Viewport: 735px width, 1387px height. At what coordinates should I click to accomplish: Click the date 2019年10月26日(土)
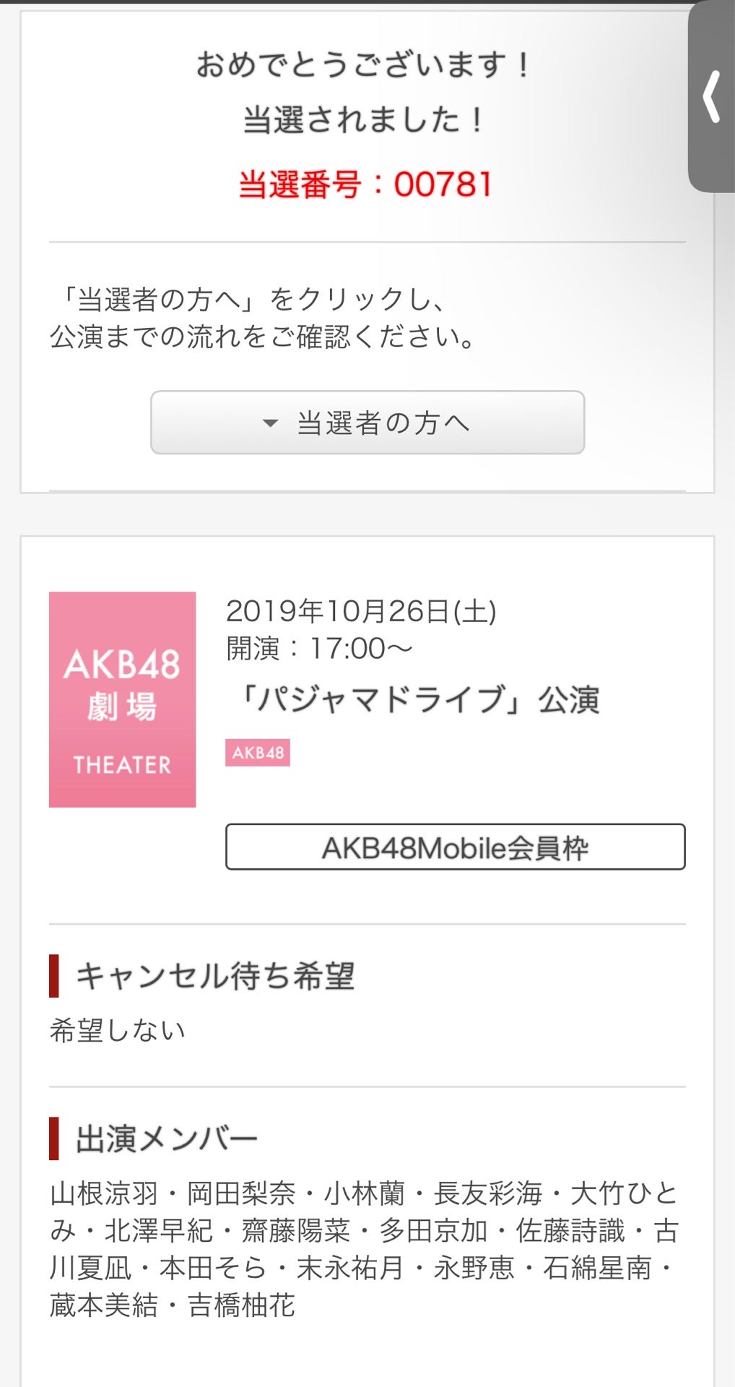(361, 611)
